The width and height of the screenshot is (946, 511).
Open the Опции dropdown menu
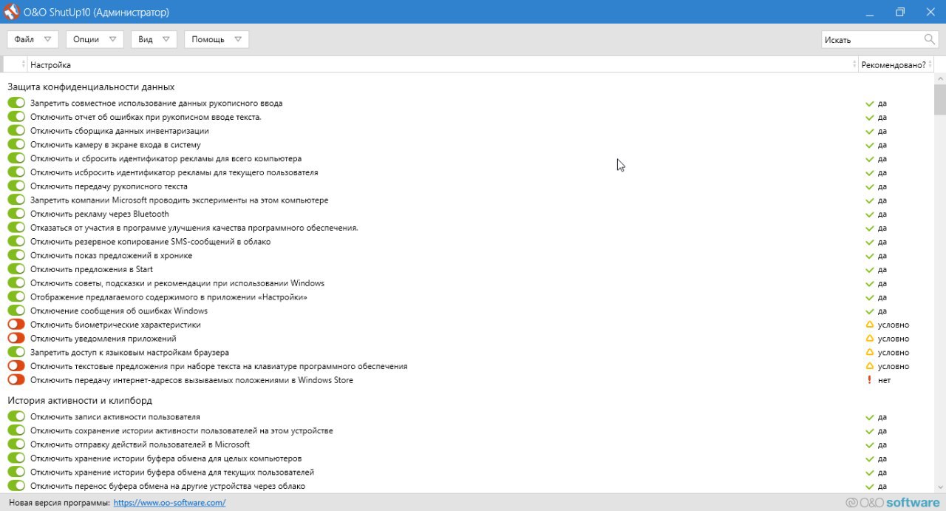click(x=94, y=39)
